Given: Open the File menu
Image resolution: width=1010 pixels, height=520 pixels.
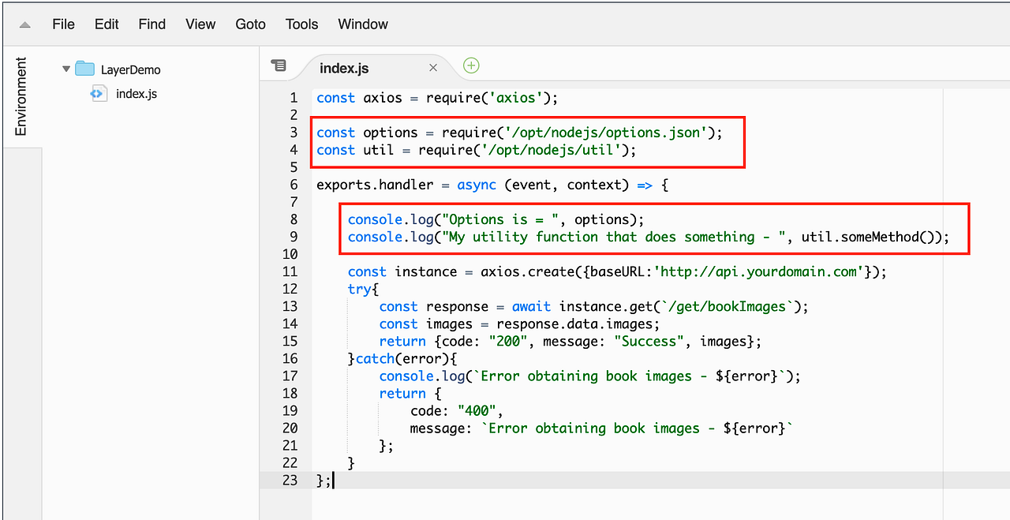Looking at the screenshot, I should 63,24.
